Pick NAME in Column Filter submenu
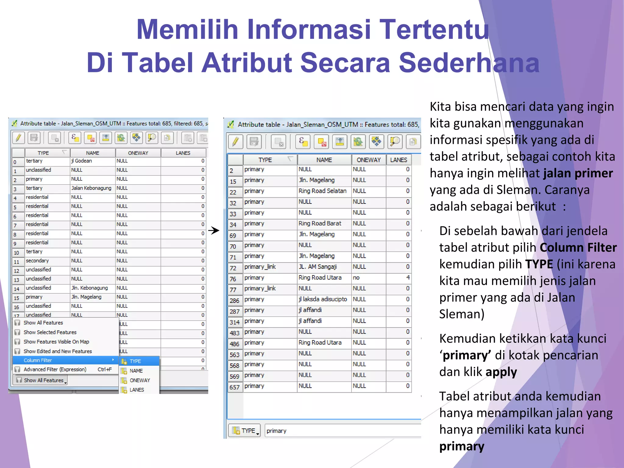The height and width of the screenshot is (468, 624). (x=139, y=370)
